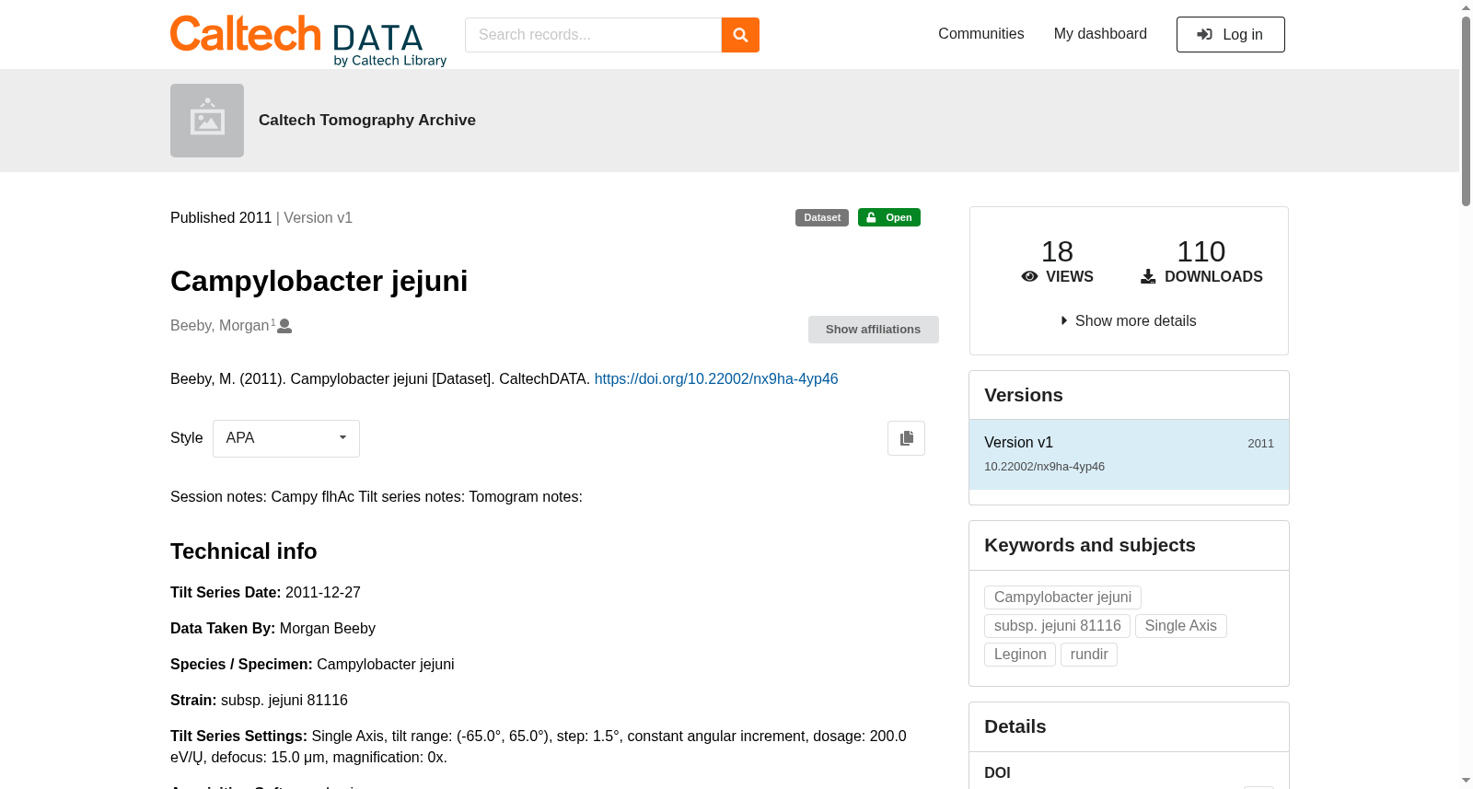
Task: Open the citation Style dropdown showing APA
Action: (286, 438)
